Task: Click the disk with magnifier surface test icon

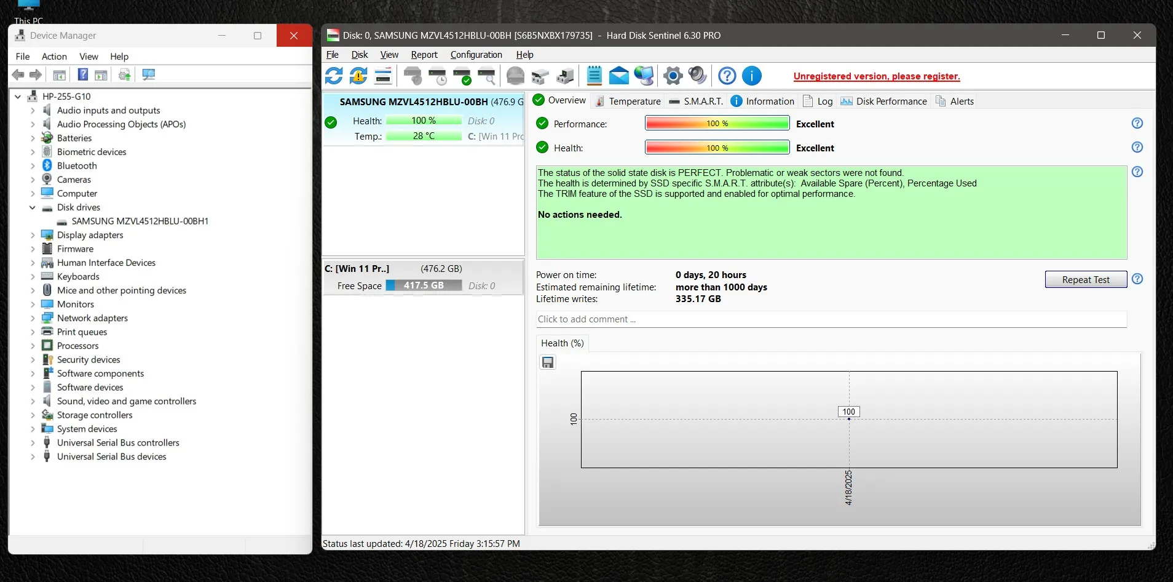Action: click(x=486, y=76)
